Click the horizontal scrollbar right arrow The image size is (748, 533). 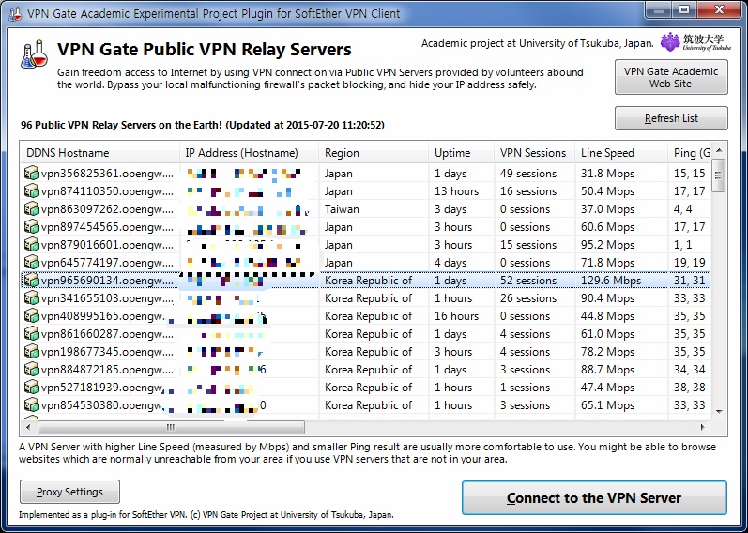703,427
